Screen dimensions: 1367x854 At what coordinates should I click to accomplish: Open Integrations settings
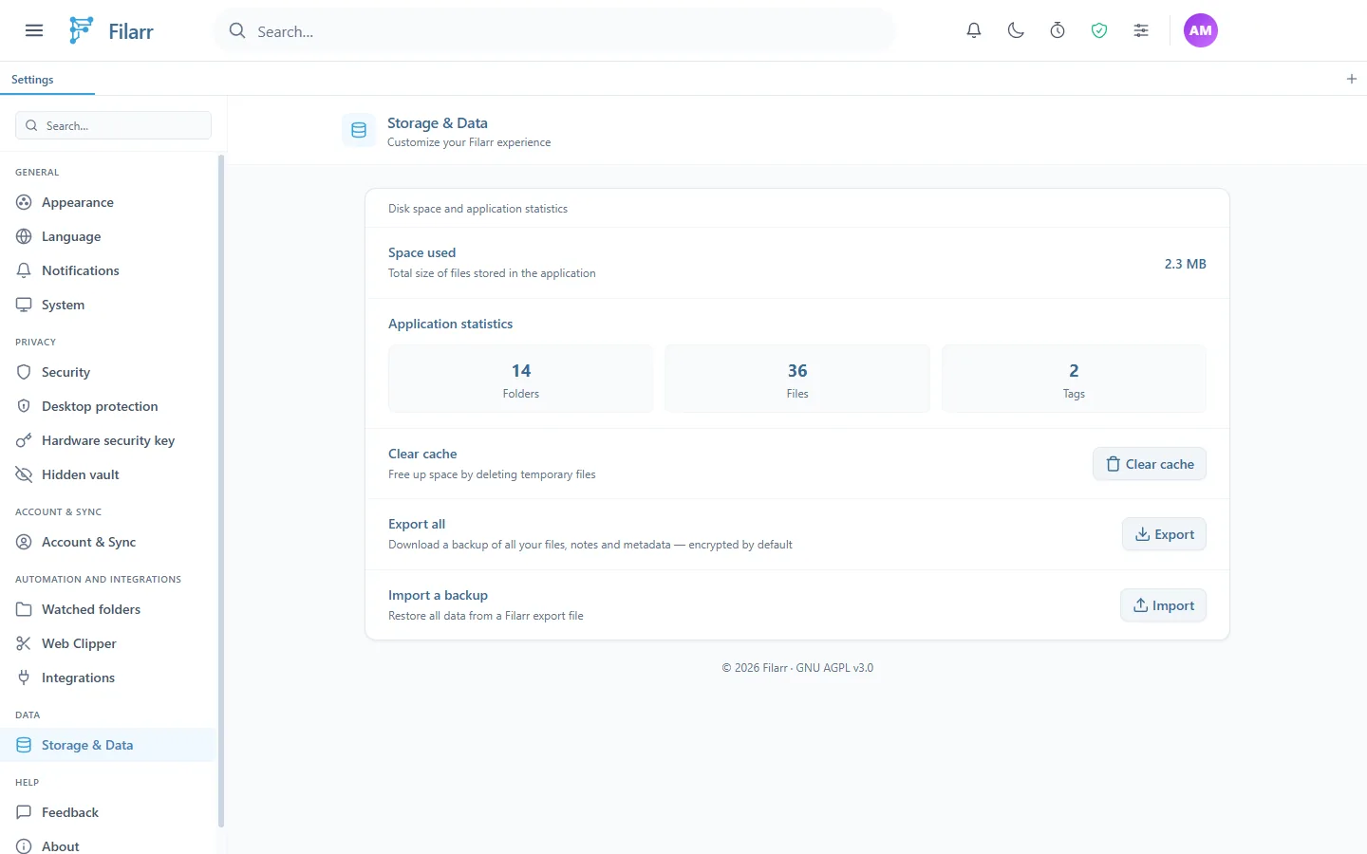[108, 678]
